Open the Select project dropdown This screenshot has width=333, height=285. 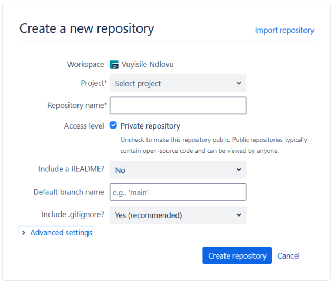coord(178,83)
